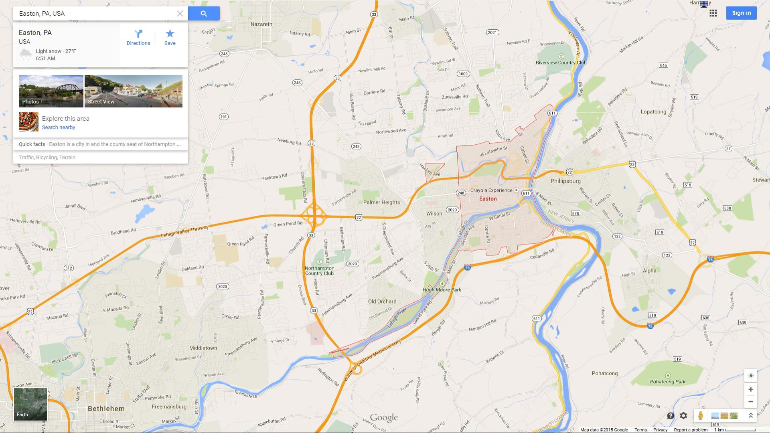Open the help question mark icon
The width and height of the screenshot is (770, 433).
pos(671,416)
